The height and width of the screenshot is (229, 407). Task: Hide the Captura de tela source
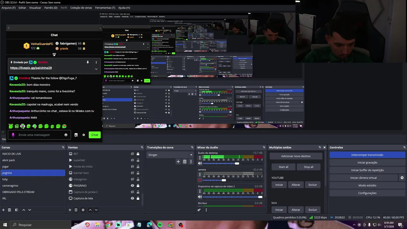pyautogui.click(x=132, y=198)
